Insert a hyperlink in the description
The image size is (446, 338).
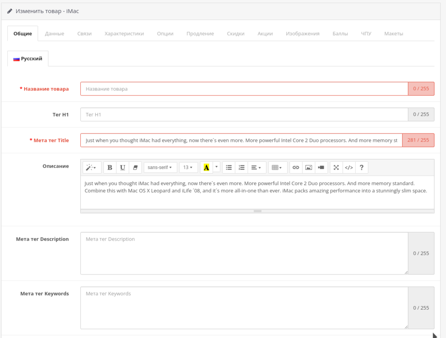point(296,167)
